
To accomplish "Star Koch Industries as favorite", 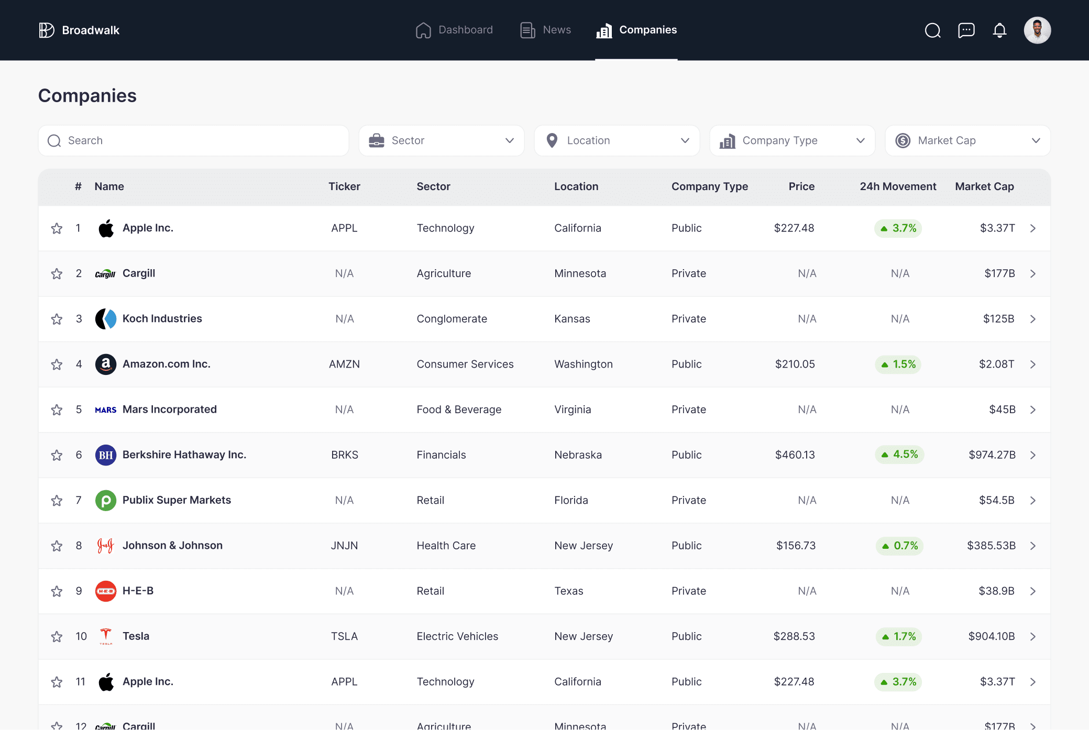I will click(x=57, y=319).
